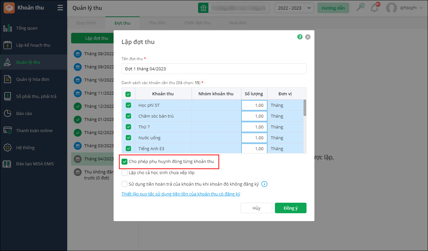Screen dimensions: 428x251
Task: Close the Lập đợt thu dialog
Action: click(x=308, y=37)
